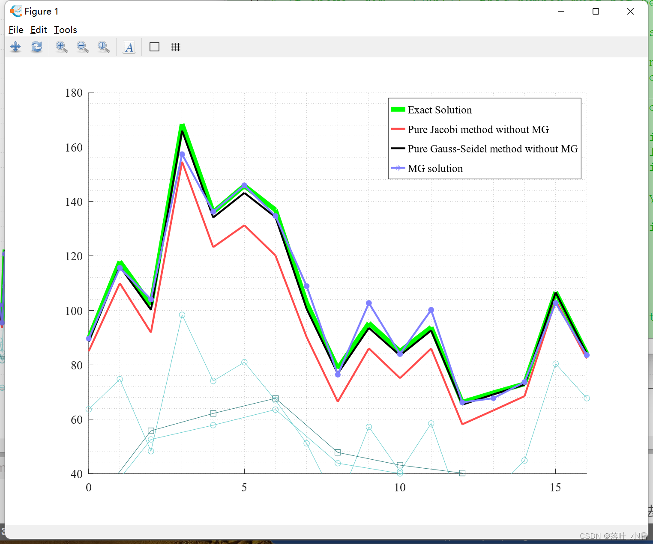Click the square marker at x=6

pyautogui.click(x=276, y=398)
